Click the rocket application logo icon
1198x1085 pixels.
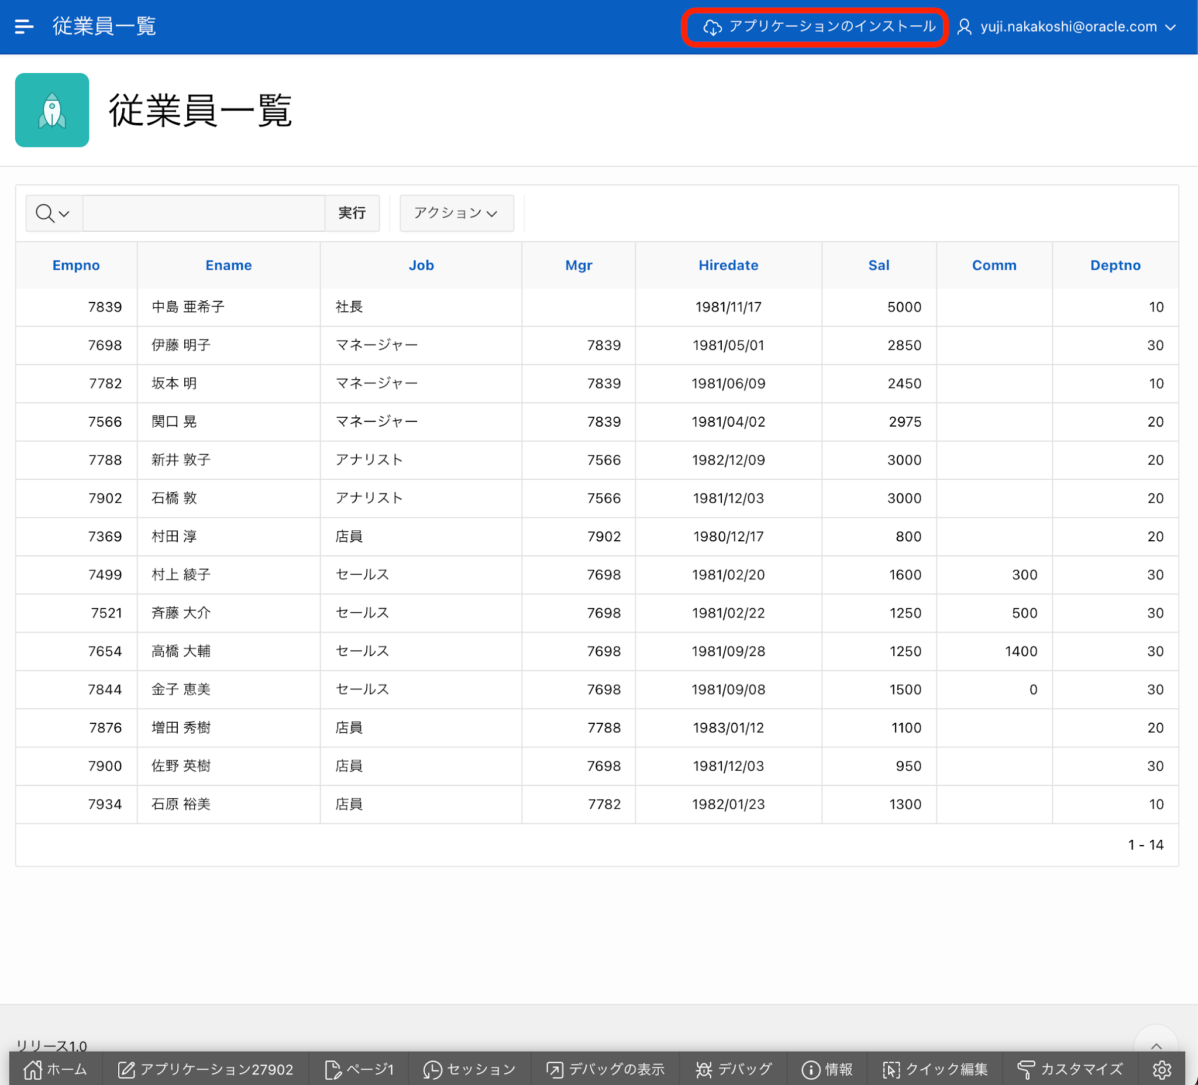52,110
